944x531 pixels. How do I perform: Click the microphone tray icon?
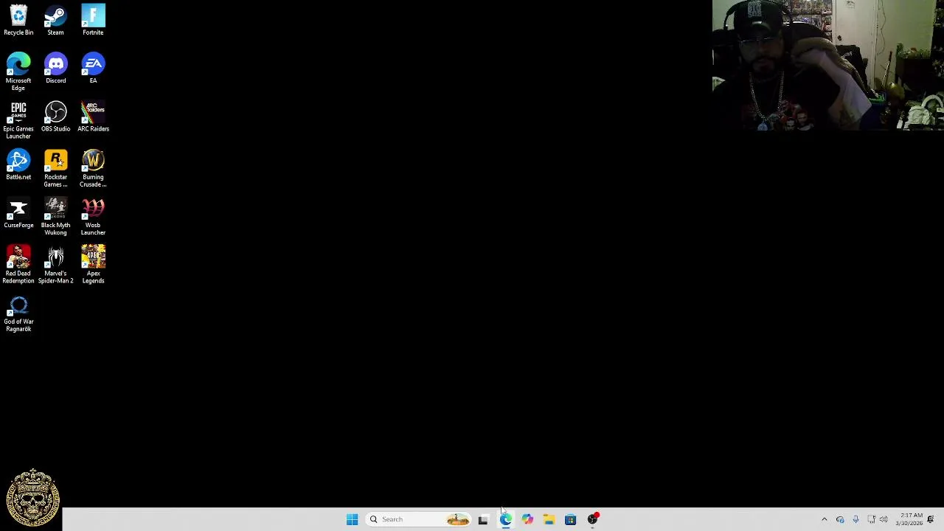pos(855,519)
